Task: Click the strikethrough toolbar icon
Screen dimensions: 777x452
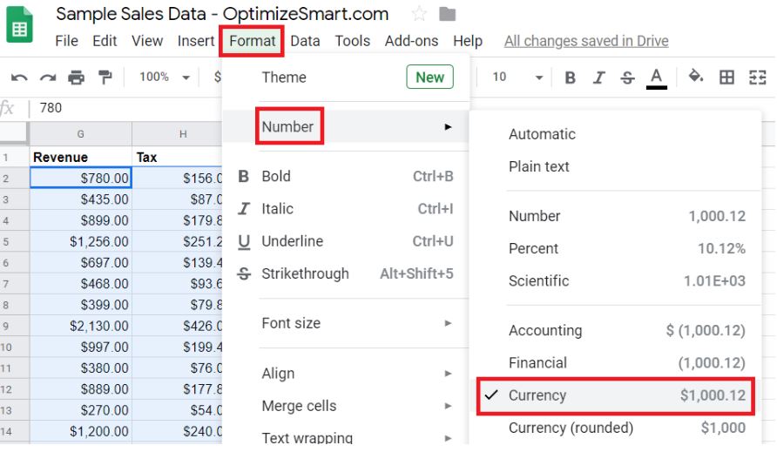Action: click(627, 78)
